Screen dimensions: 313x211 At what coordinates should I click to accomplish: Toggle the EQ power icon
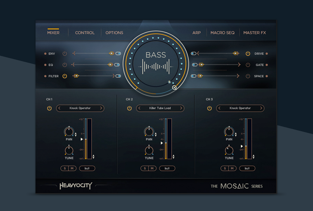[65, 65]
